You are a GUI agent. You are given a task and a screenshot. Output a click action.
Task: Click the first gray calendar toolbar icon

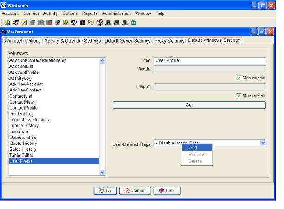pos(32,22)
